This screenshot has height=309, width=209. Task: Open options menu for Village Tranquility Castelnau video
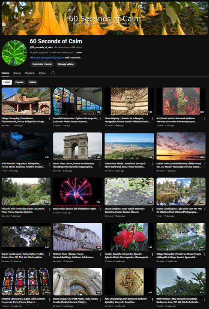click(49, 119)
